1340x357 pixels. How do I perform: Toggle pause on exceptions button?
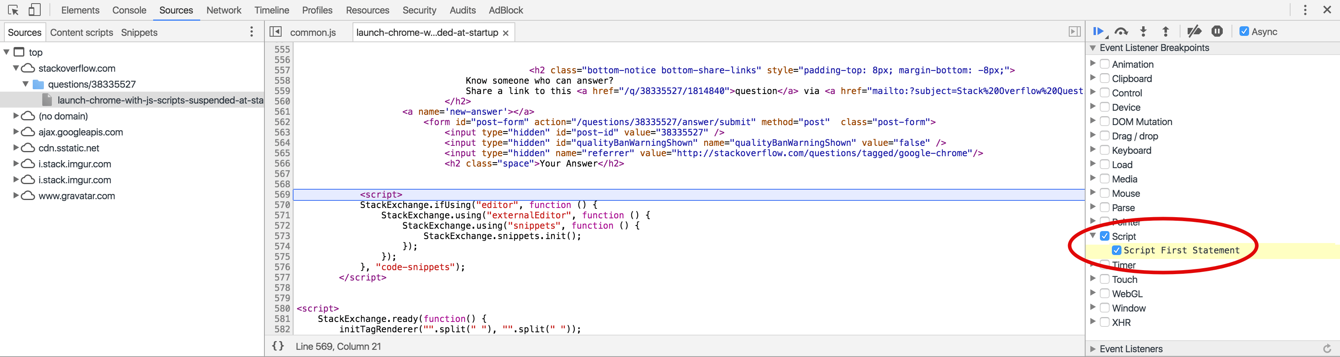1217,32
